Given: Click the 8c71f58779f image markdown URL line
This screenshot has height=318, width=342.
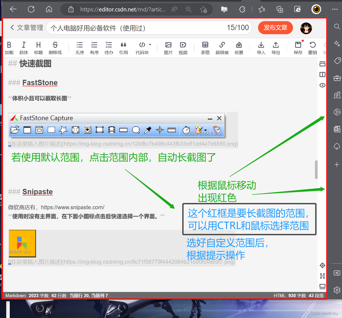Looking at the screenshot, I should tap(122, 262).
